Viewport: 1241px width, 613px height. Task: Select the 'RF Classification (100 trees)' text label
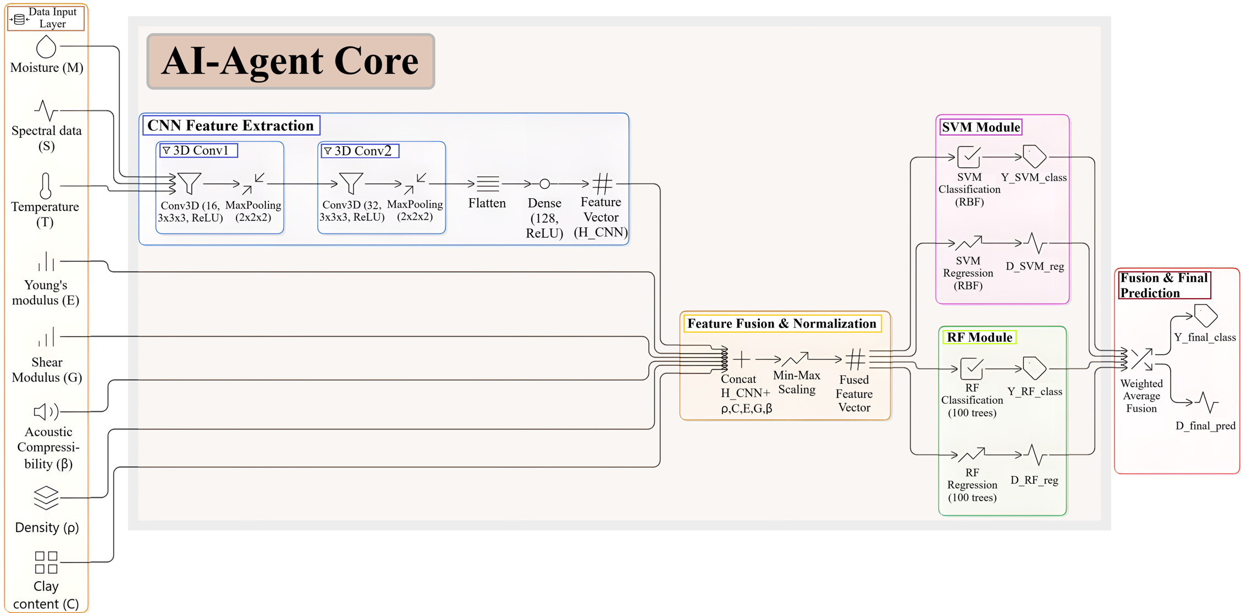tap(972, 400)
